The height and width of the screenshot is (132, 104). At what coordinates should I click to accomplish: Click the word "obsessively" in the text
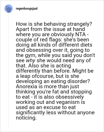[x=70, y=97]
